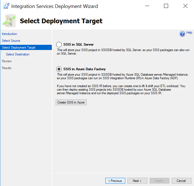Screen dimensions: 194x186
Task: Jump to the Select Destination step
Action: [18, 54]
